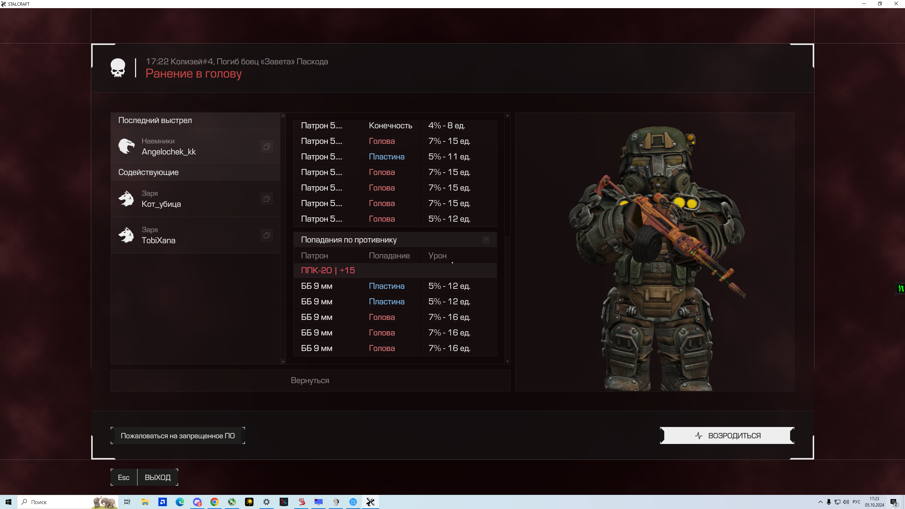This screenshot has width=905, height=509.
Task: Click the microphone tray icon
Action: [829, 502]
